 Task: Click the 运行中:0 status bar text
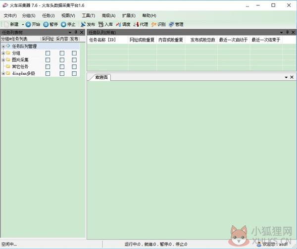(x=132, y=244)
